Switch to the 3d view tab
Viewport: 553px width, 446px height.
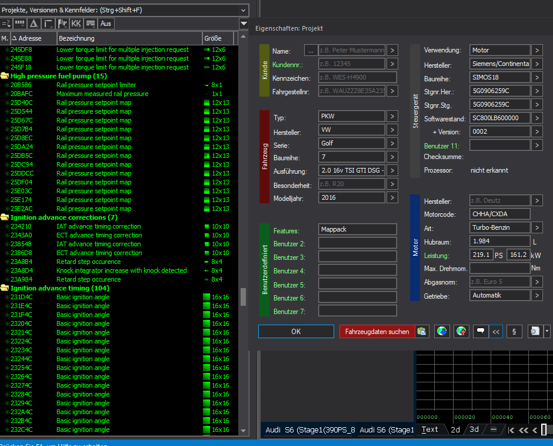[474, 430]
